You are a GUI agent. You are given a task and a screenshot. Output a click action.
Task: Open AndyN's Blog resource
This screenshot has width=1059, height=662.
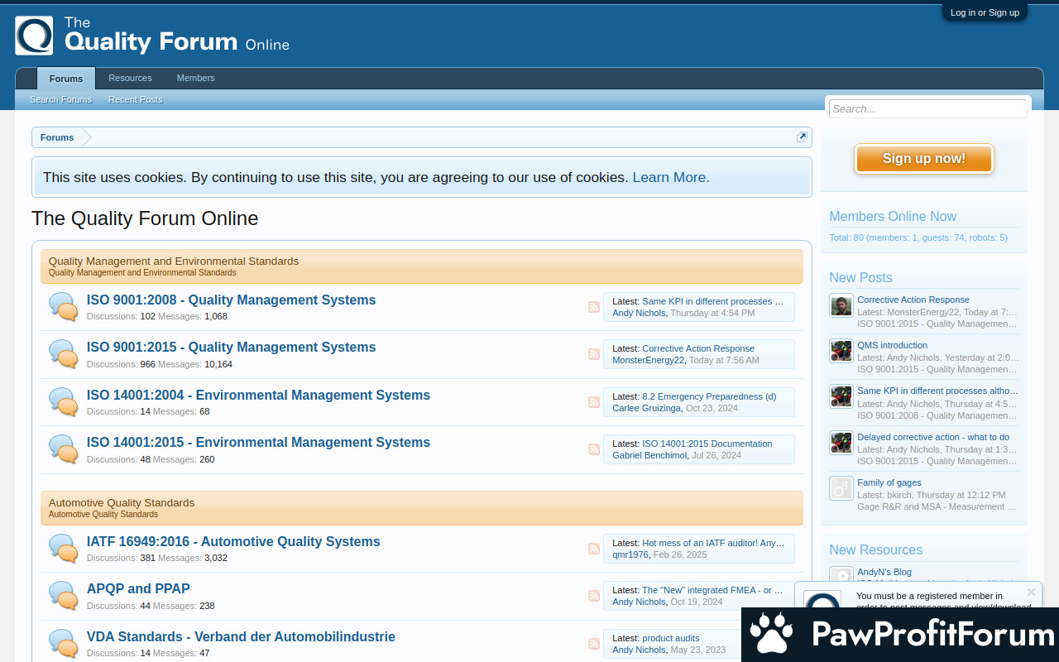tap(884, 572)
